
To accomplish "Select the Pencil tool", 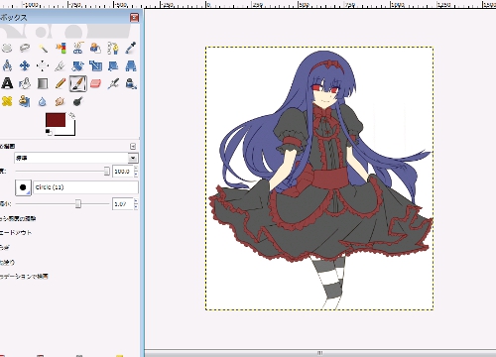I will tap(61, 83).
